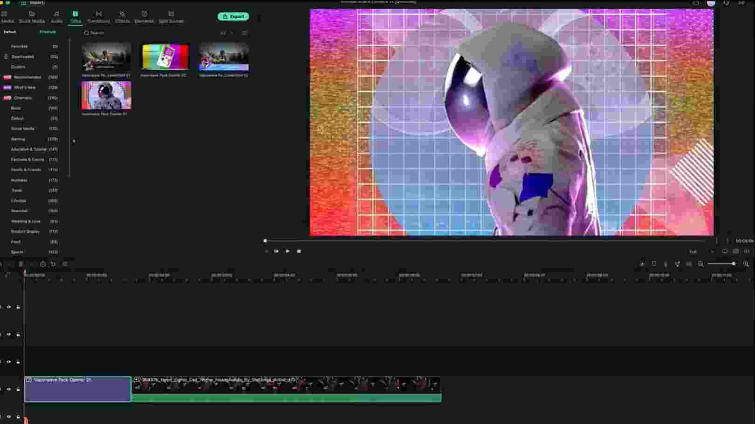
Task: Click the green Export button
Action: tap(233, 16)
